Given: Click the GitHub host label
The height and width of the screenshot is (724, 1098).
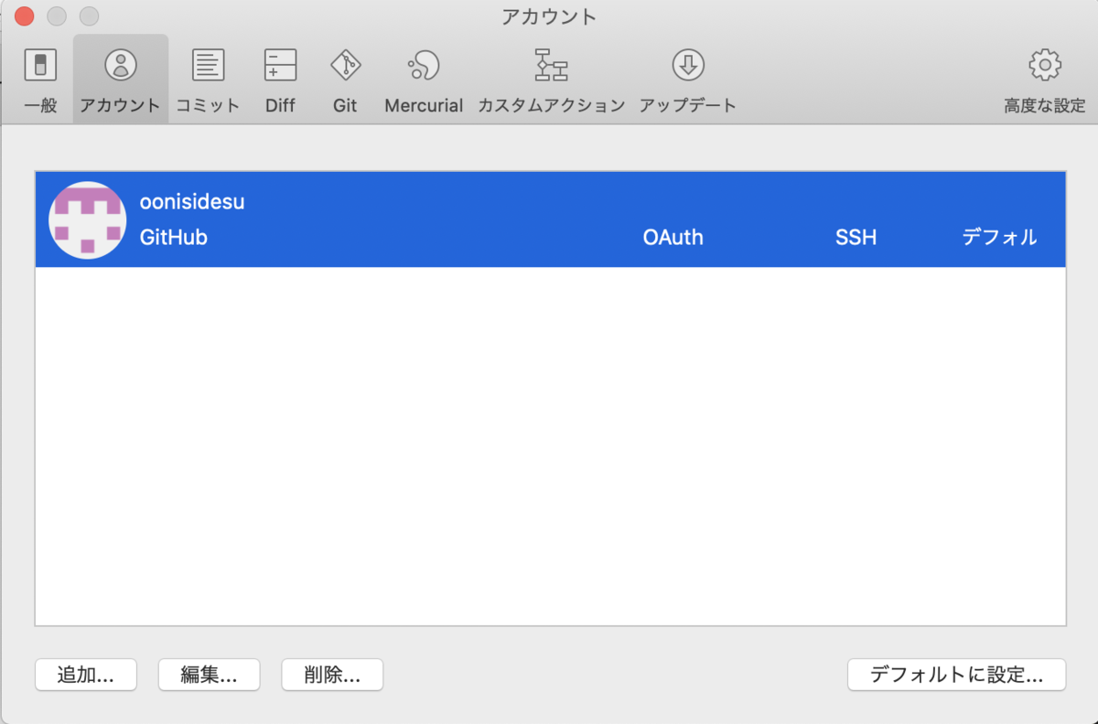Looking at the screenshot, I should [174, 238].
